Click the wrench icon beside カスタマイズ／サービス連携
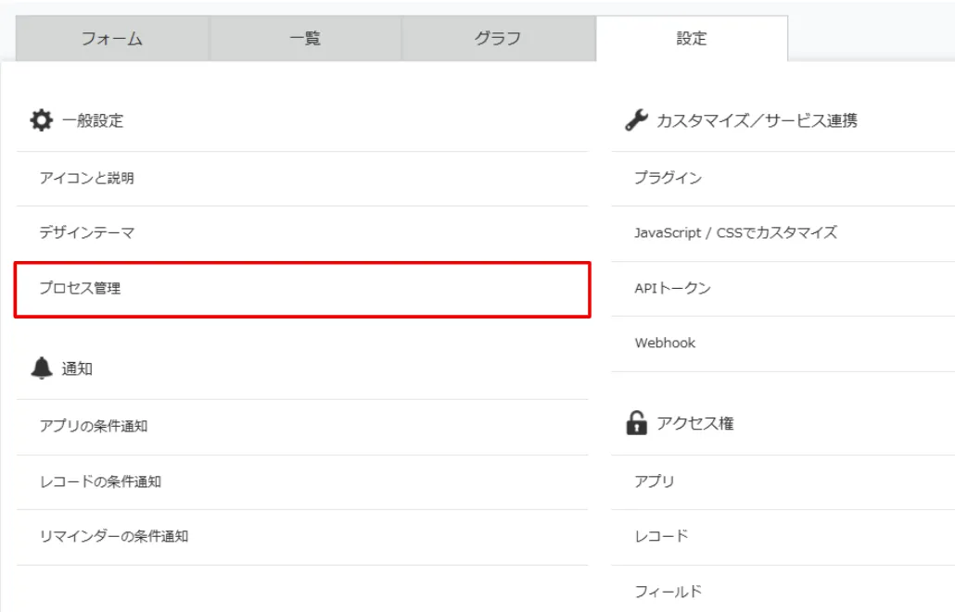Viewport: 955px width, 612px height. (635, 120)
